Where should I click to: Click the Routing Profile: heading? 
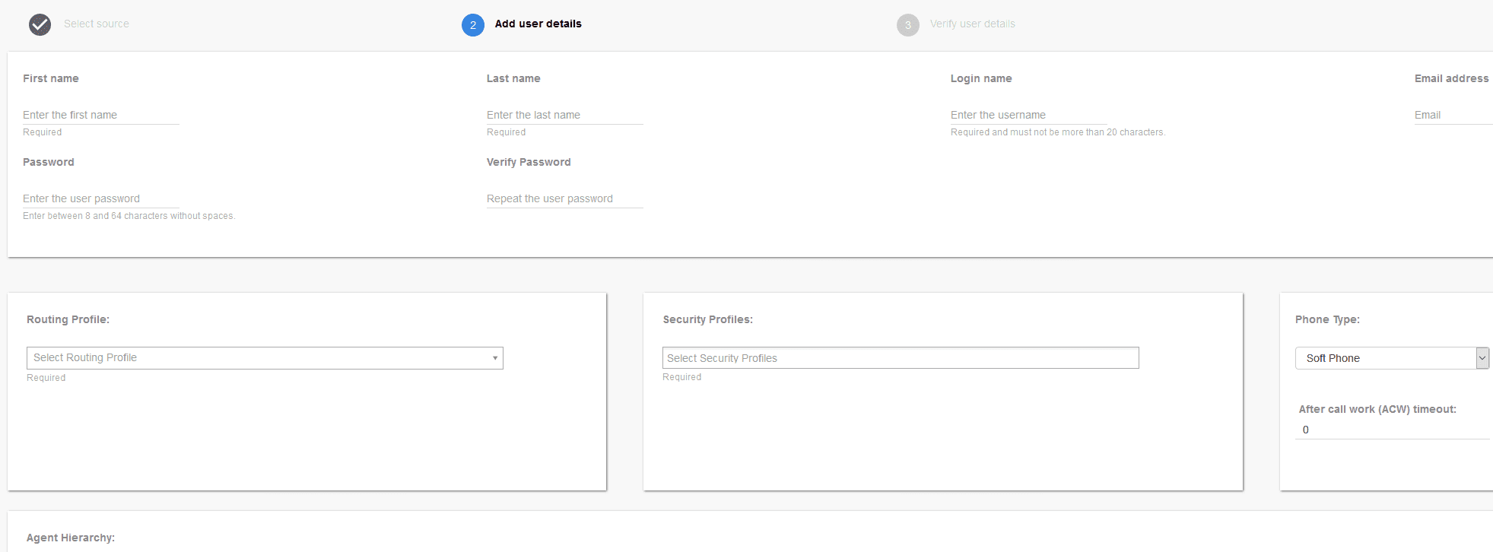click(x=68, y=319)
